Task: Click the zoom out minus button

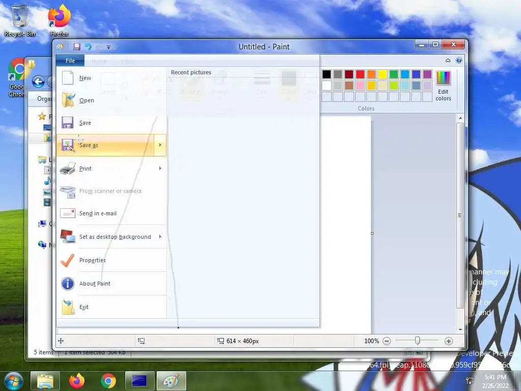Action: pyautogui.click(x=387, y=341)
